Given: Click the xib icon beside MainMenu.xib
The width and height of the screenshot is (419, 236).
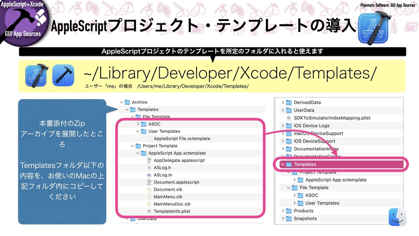Looking at the screenshot, I should coord(150,197).
